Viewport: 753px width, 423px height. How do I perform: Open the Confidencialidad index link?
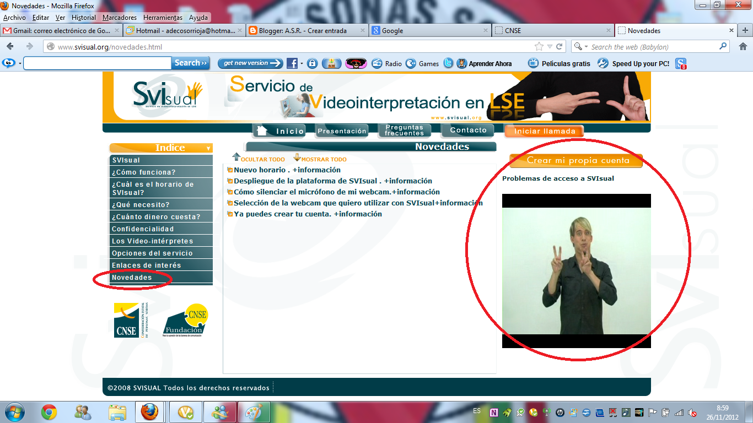161,229
